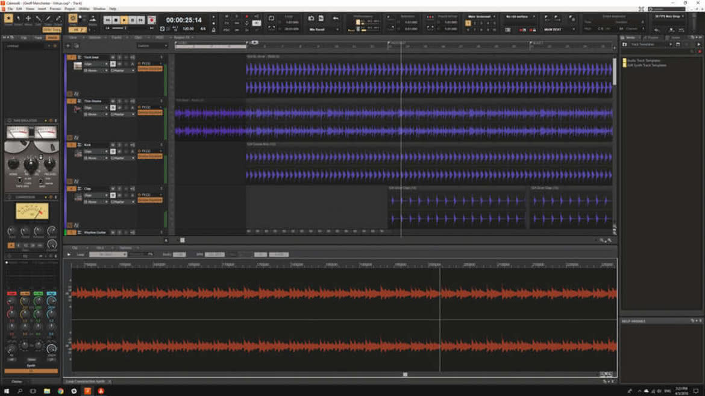Save scene in Mix Recall module
The width and height of the screenshot is (705, 396).
click(311, 19)
